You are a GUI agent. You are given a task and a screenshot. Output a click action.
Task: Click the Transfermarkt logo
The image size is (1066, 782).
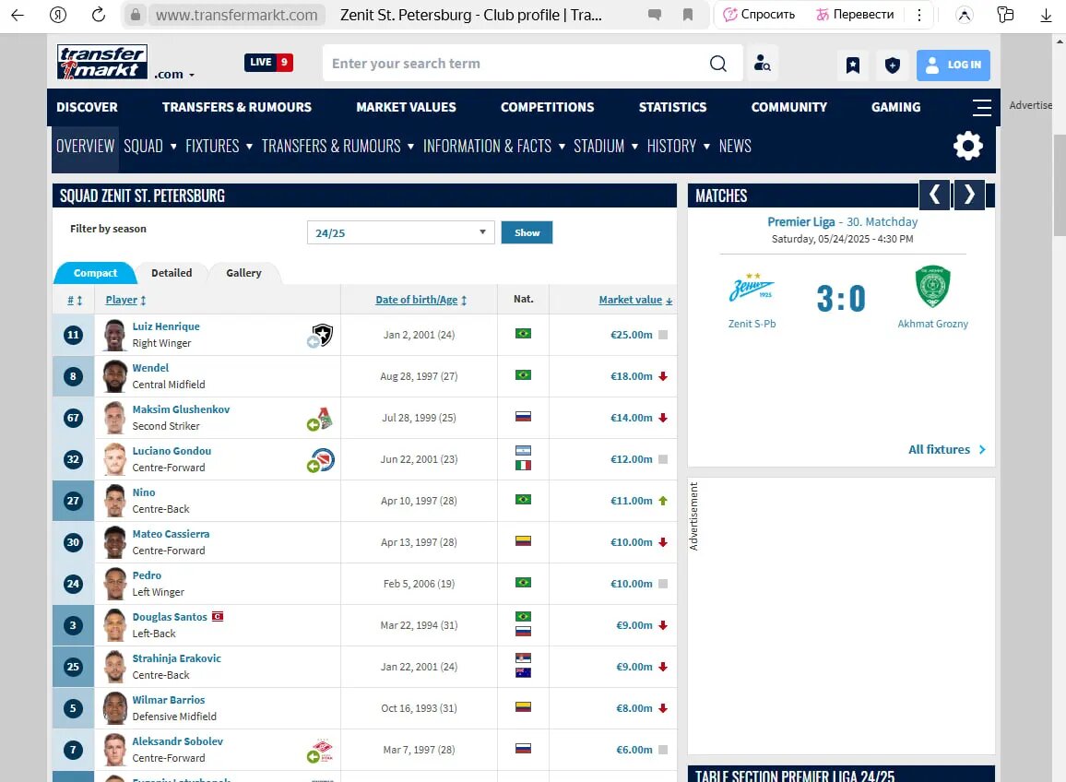tap(101, 61)
